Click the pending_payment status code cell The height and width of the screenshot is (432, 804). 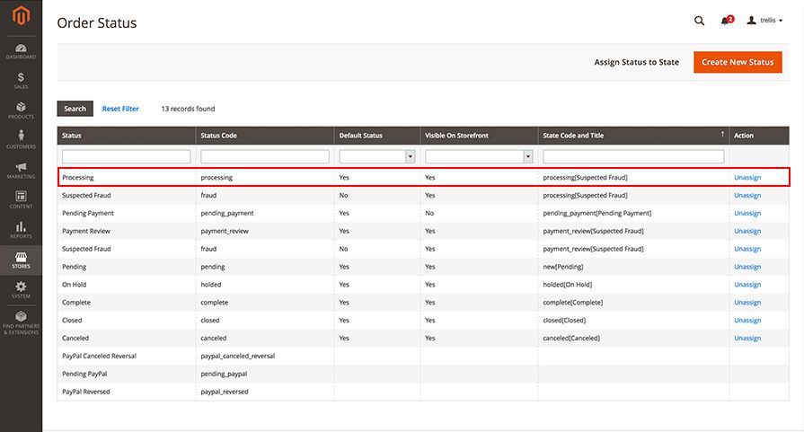[227, 213]
